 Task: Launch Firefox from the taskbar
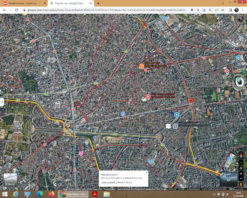(x=51, y=194)
